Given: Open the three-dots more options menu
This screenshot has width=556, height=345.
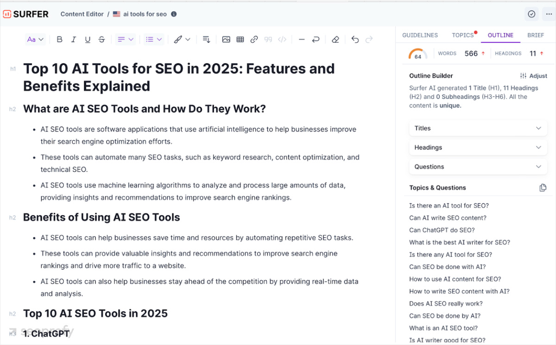Looking at the screenshot, I should 549,14.
